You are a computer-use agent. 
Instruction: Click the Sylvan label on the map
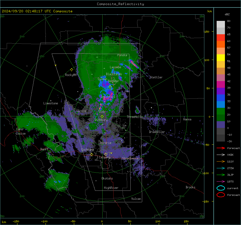(102, 79)
